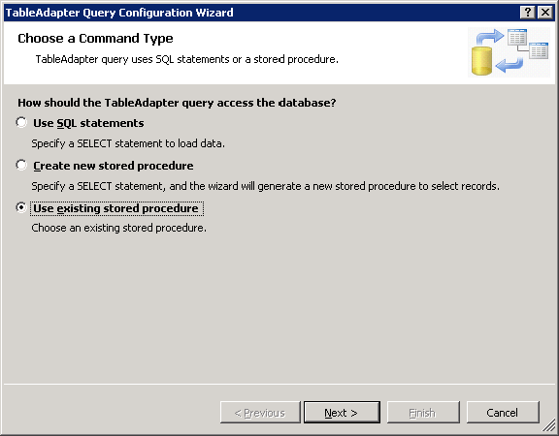Click 'Choose an existing stored procedure.' description
This screenshot has height=436, width=559.
point(119,228)
